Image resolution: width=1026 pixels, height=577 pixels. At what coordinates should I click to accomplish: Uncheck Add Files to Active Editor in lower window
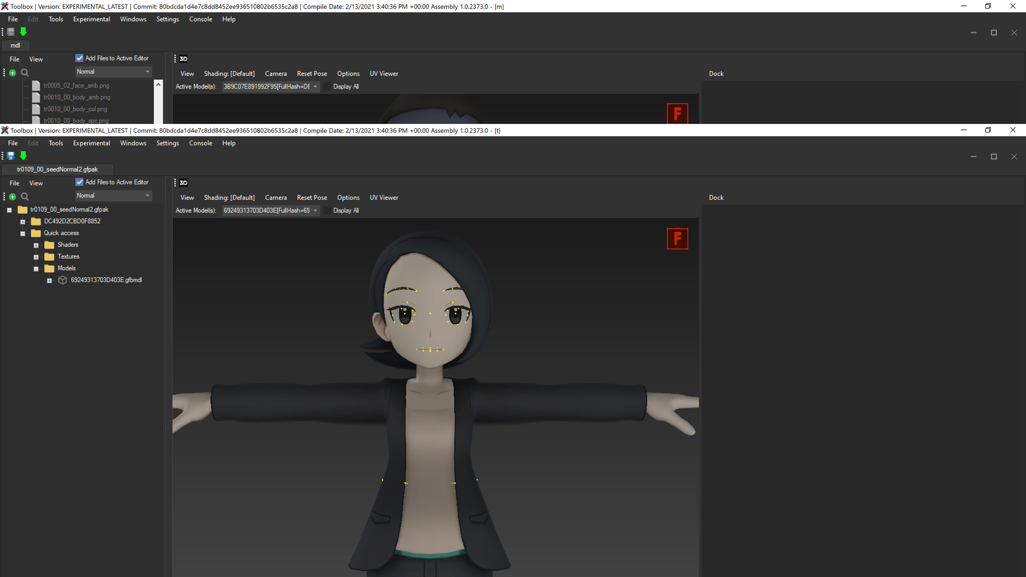click(x=80, y=182)
